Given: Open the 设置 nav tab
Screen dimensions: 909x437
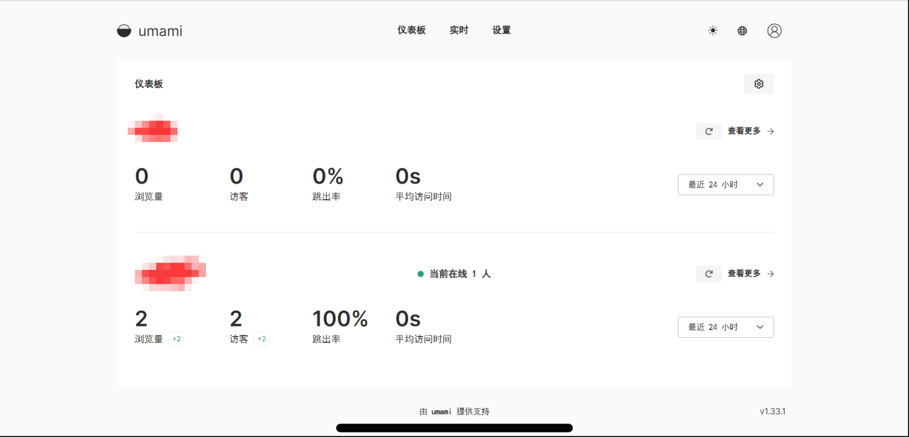Looking at the screenshot, I should [x=501, y=30].
